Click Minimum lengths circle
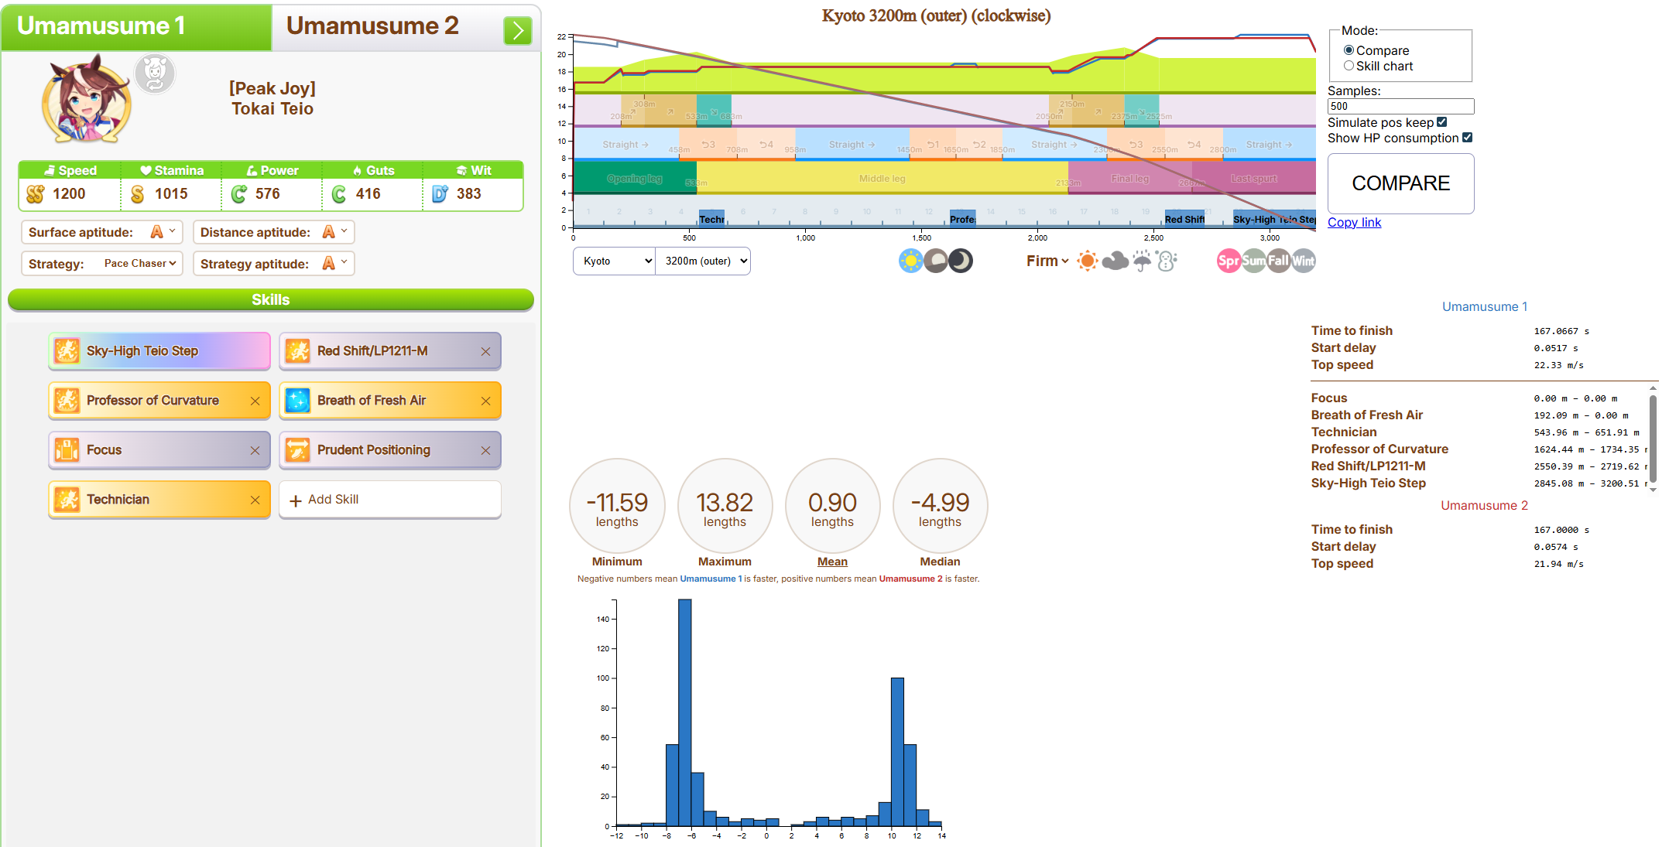Screen dimensions: 1669x847 617,506
